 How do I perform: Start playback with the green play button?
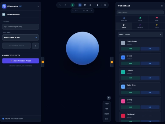click(72, 5)
